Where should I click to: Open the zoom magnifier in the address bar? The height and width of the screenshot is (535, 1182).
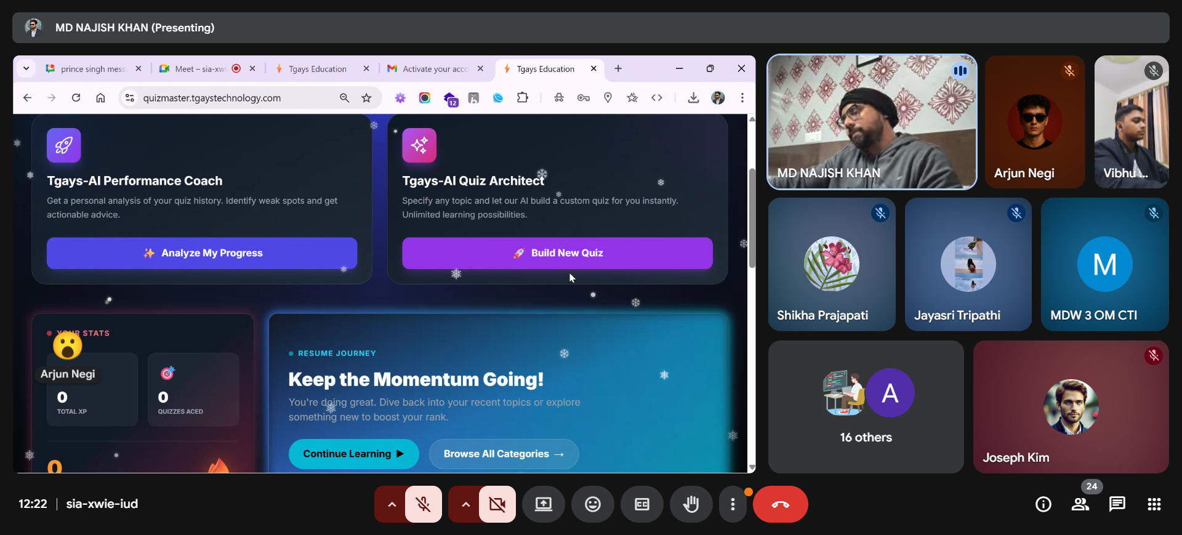pos(345,98)
